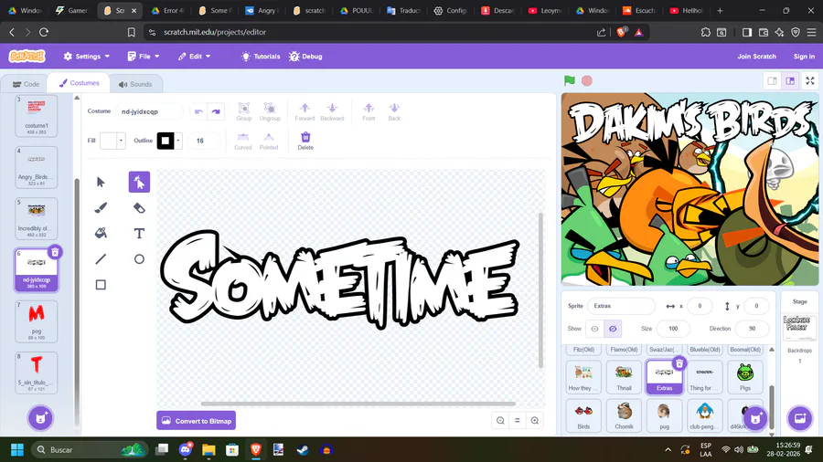Click the Choose a Costume button
The image size is (823, 462).
[x=40, y=418]
